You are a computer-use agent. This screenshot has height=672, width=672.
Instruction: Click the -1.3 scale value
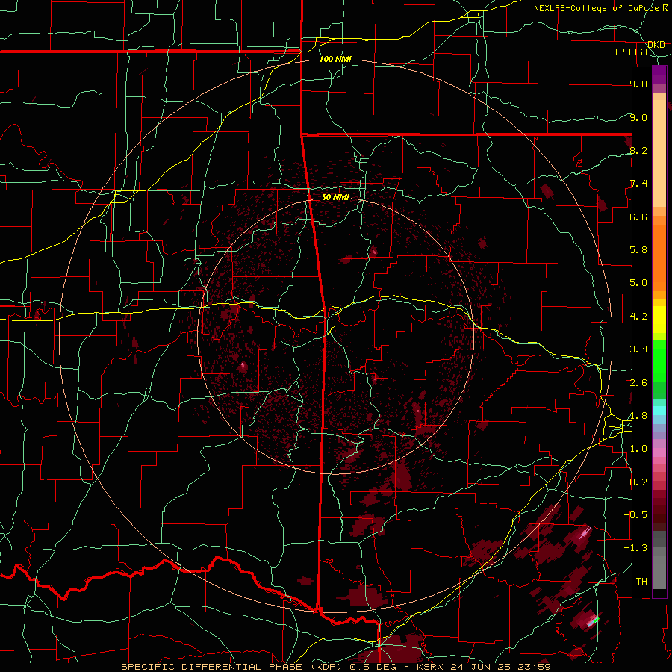click(636, 548)
